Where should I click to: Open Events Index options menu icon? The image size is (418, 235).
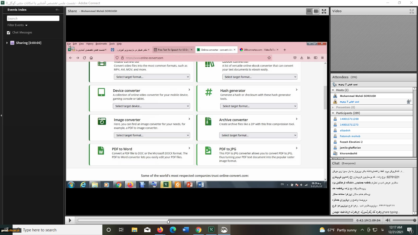pyautogui.click(x=57, y=10)
